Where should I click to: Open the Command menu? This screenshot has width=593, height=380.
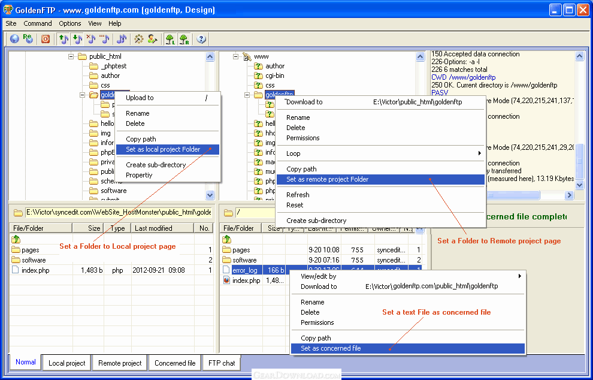[38, 23]
